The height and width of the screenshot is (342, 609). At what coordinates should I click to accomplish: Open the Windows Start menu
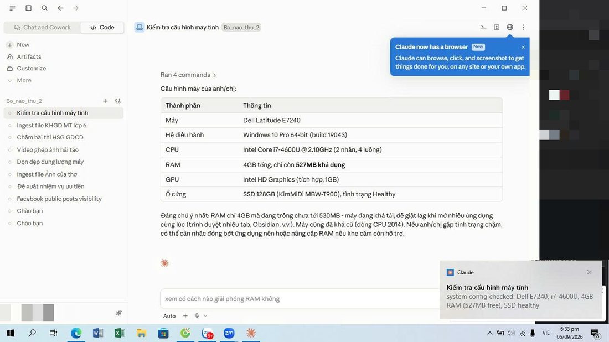11,333
